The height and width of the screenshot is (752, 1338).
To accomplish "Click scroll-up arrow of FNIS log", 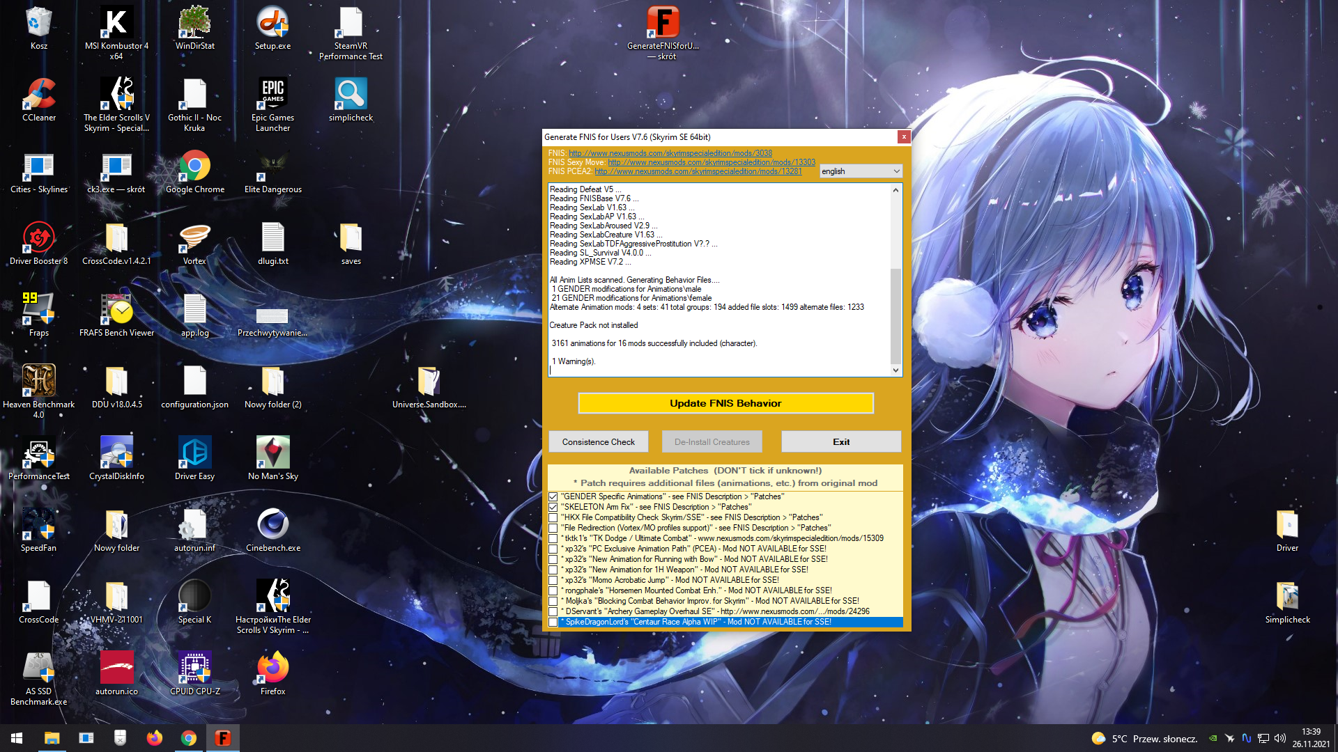I will (x=896, y=189).
